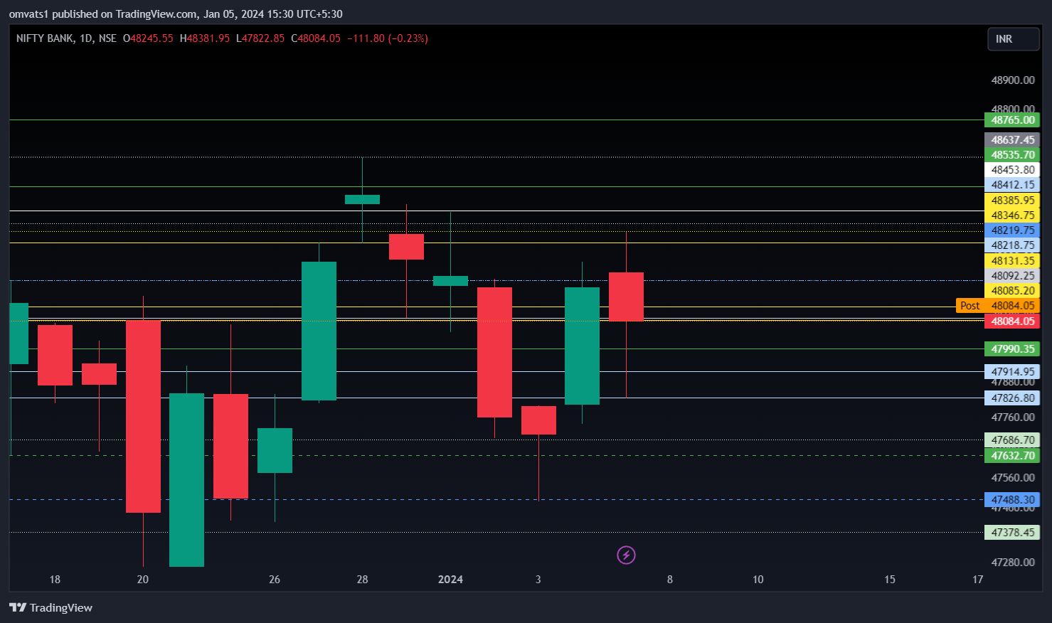The image size is (1052, 623).
Task: Click the 47280.00 price scale value
Action: coord(1013,563)
